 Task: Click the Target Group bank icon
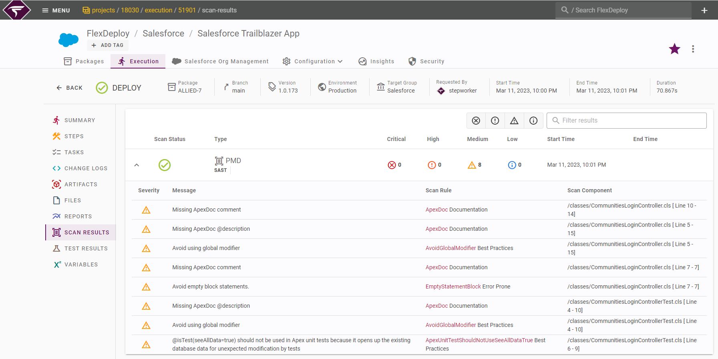[x=381, y=87]
